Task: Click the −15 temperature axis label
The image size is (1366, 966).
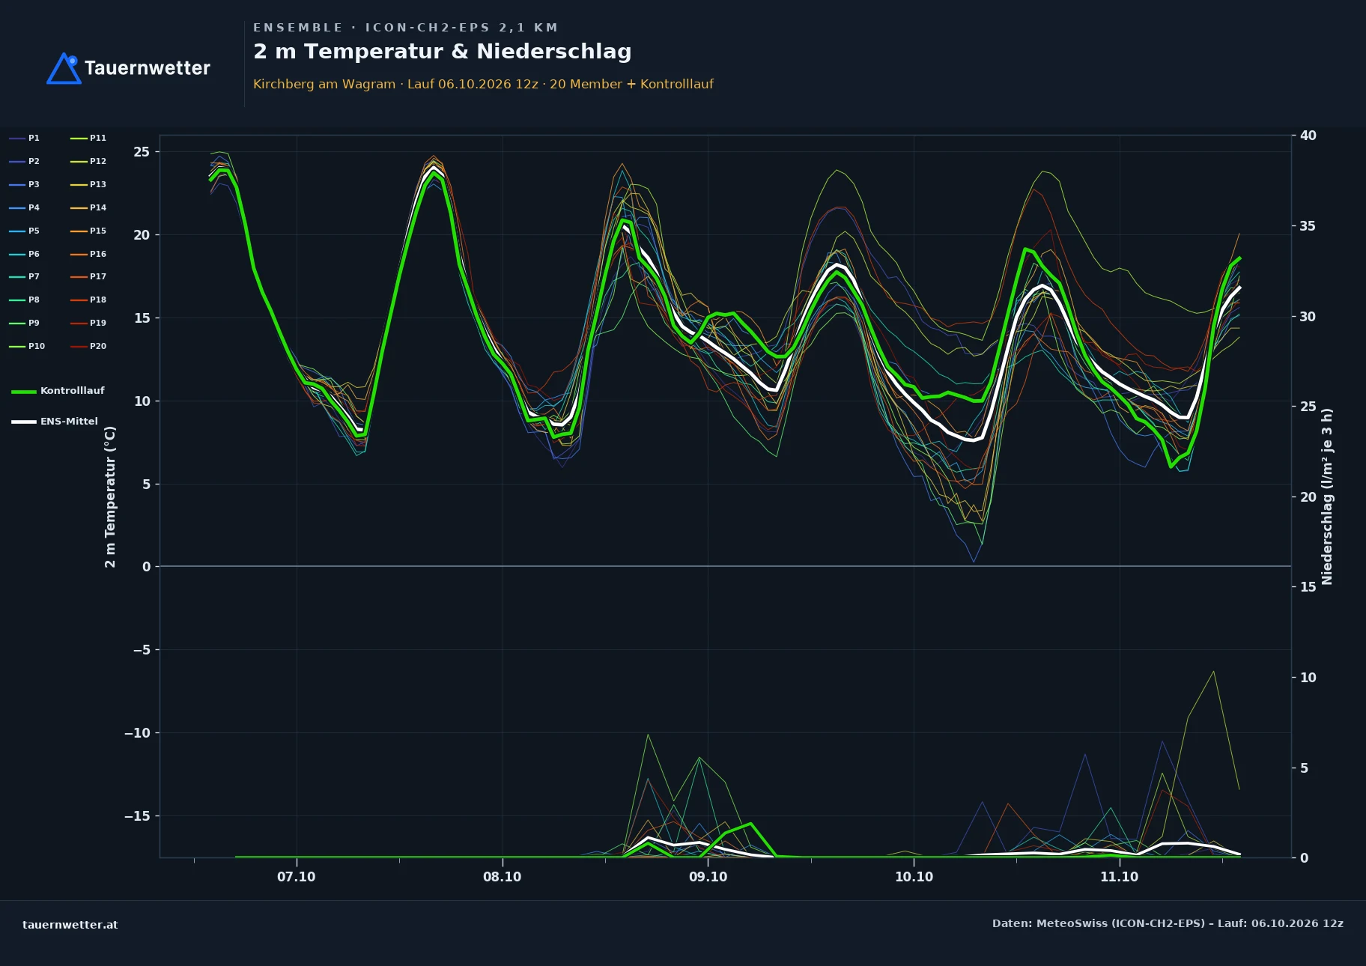Action: [137, 816]
